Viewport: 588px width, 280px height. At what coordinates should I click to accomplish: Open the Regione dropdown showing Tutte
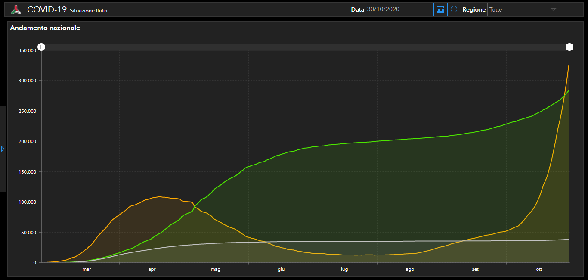click(x=519, y=9)
